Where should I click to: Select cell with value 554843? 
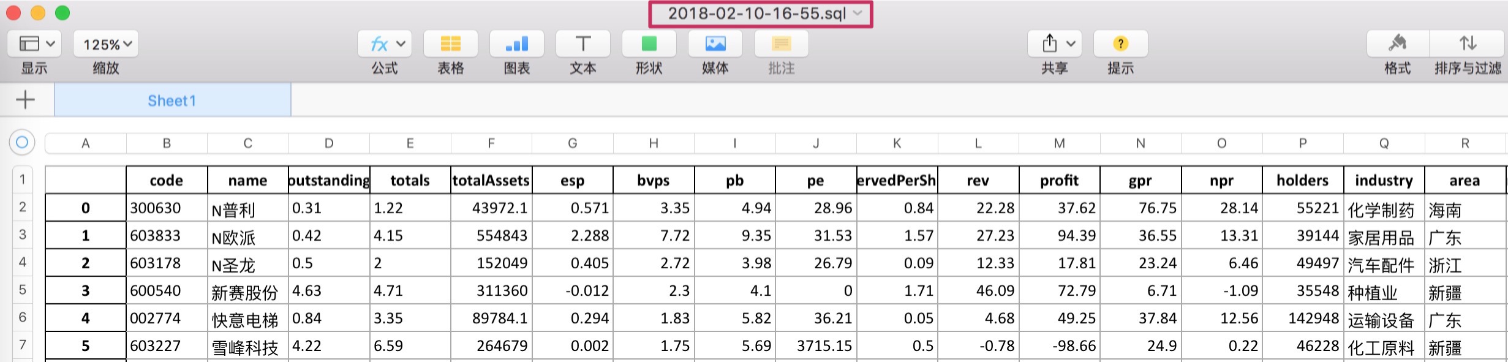pyautogui.click(x=491, y=235)
